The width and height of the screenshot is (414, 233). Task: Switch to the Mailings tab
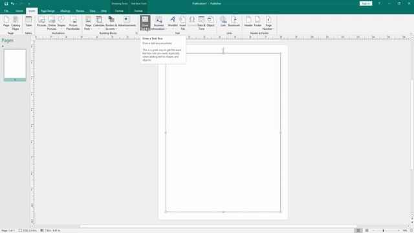65,11
